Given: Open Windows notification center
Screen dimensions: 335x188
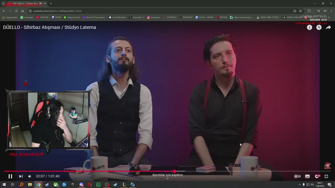Looking at the screenshot, I should coord(330,185).
